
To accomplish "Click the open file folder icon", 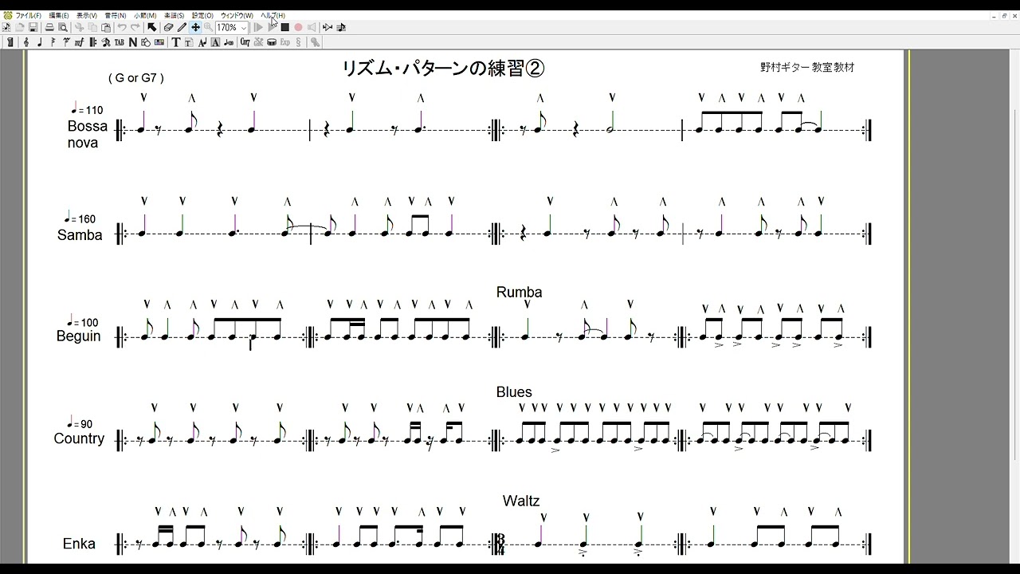I will point(20,27).
